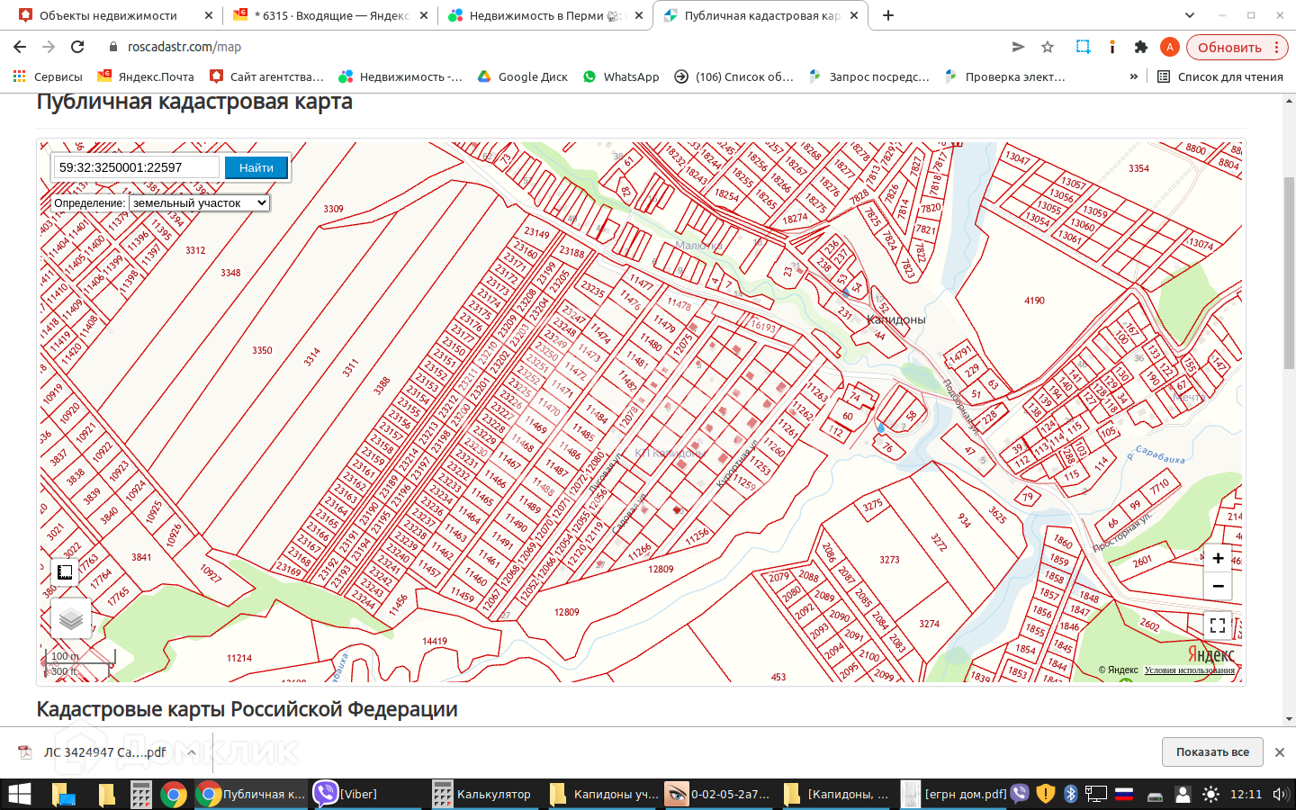Viewport: 1296px width, 810px height.
Task: Click the screenshot capture extension icon
Action: (x=1083, y=47)
